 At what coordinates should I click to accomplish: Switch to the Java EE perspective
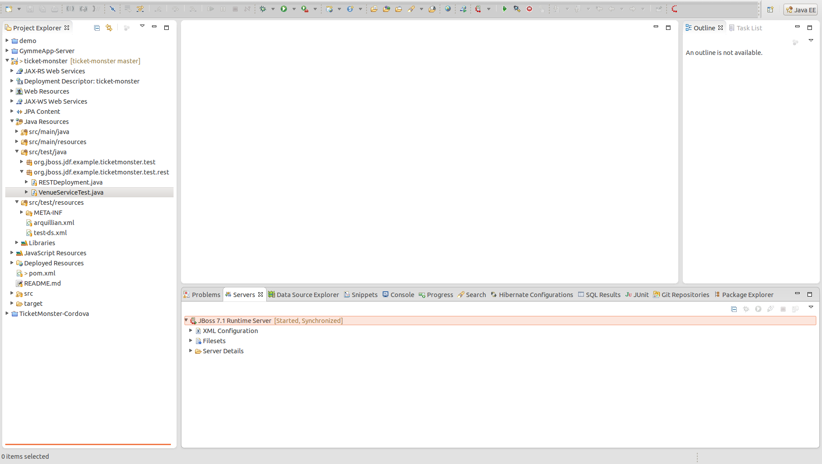800,10
